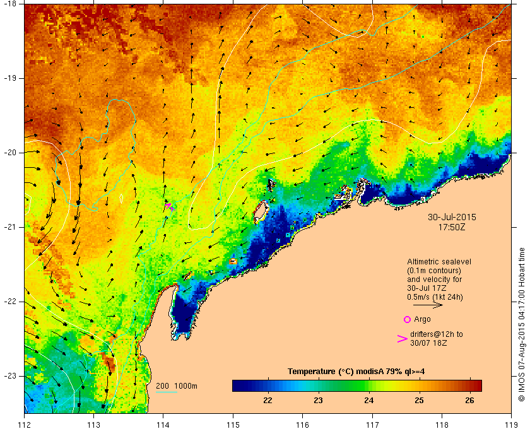
Task: Click latitude axis label -18
Action: [9, 4]
